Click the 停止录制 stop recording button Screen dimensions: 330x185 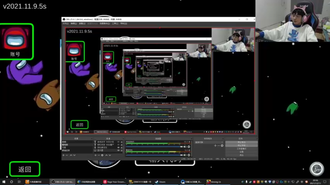click(x=241, y=146)
